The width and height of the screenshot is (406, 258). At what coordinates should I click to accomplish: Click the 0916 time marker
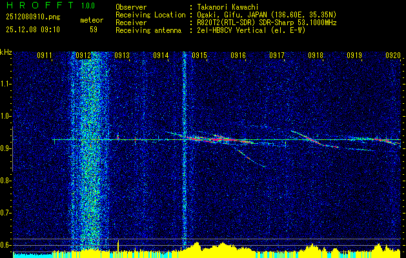click(x=238, y=55)
